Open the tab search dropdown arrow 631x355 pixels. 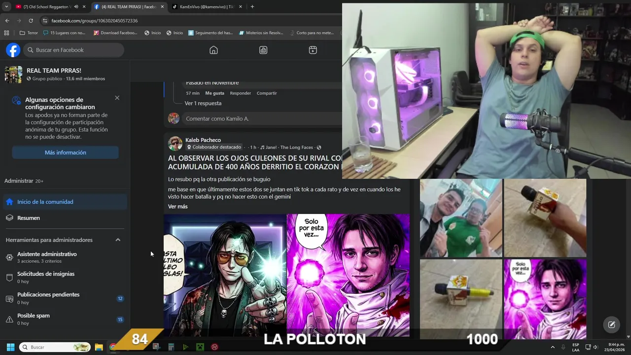(6, 7)
